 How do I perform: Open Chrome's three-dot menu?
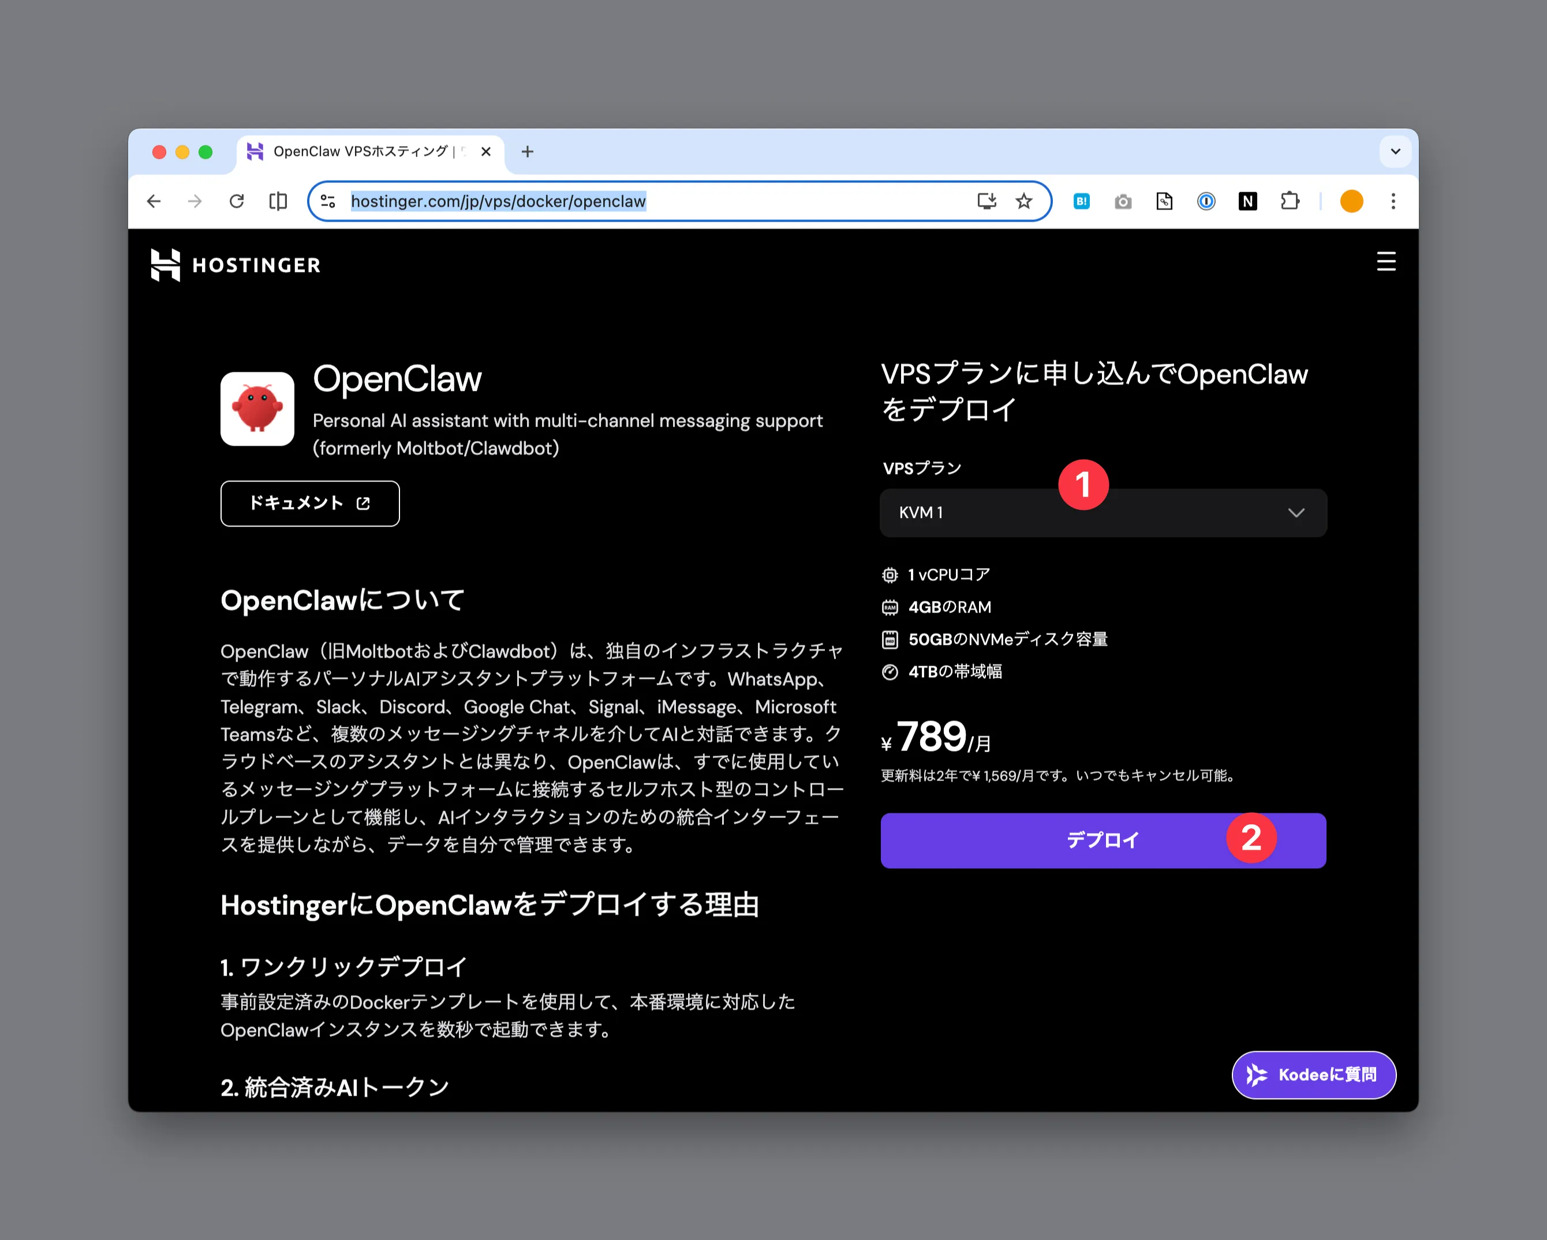click(x=1393, y=201)
